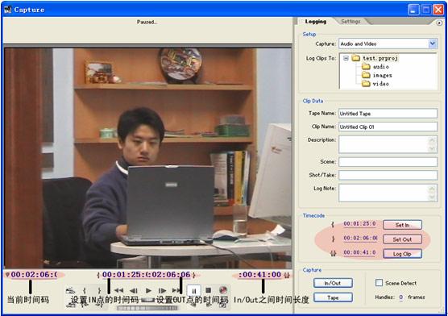Click the duration icon right of :00:41:00 below preview

click(x=287, y=275)
